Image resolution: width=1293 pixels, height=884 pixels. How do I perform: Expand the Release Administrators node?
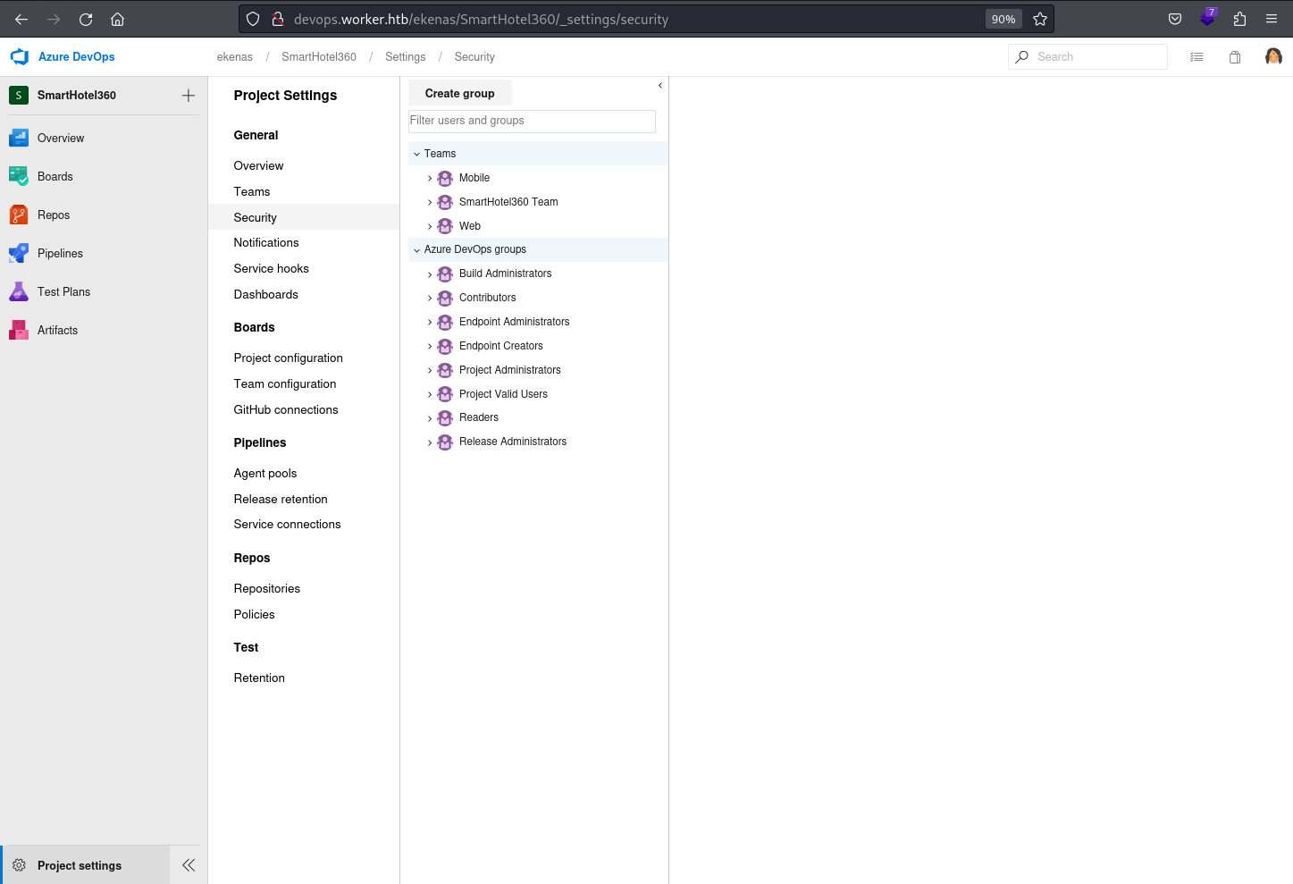[430, 442]
